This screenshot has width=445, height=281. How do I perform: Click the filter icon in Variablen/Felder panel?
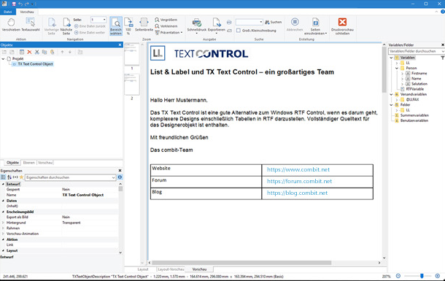442,58
